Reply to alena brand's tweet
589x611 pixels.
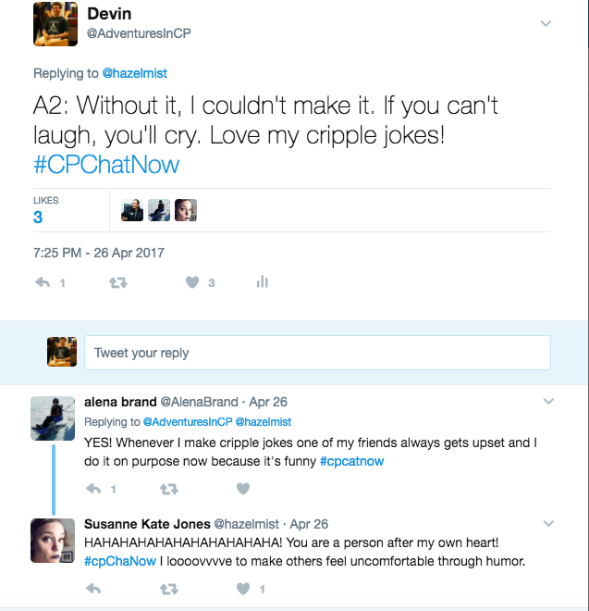point(93,488)
